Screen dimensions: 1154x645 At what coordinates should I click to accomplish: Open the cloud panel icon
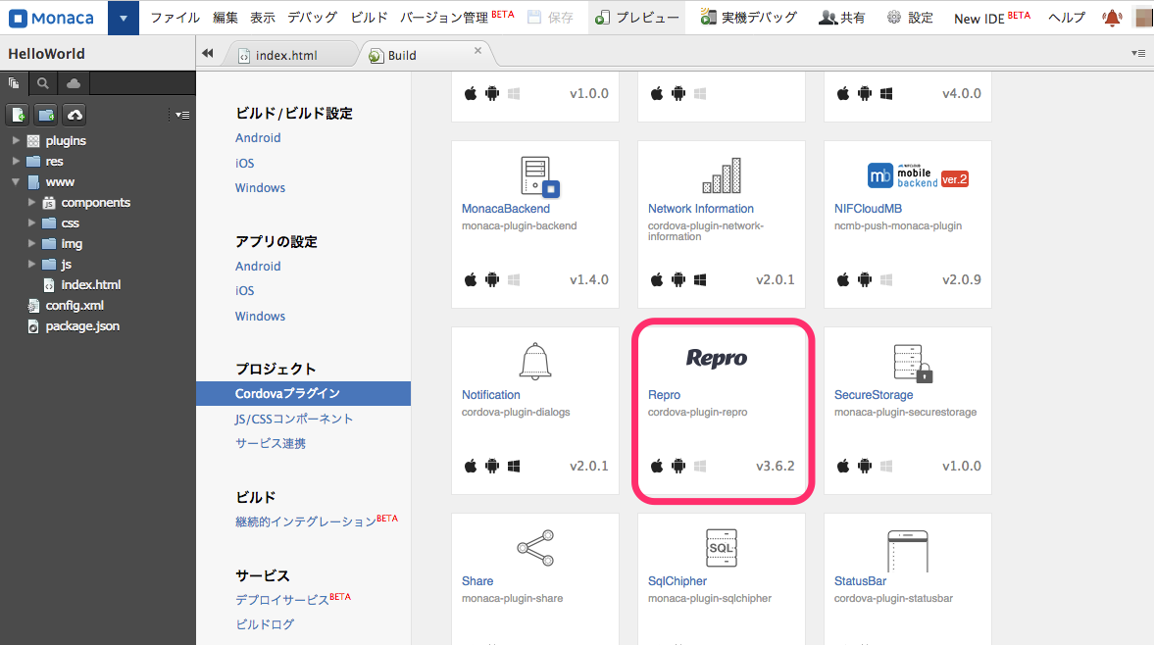[74, 83]
